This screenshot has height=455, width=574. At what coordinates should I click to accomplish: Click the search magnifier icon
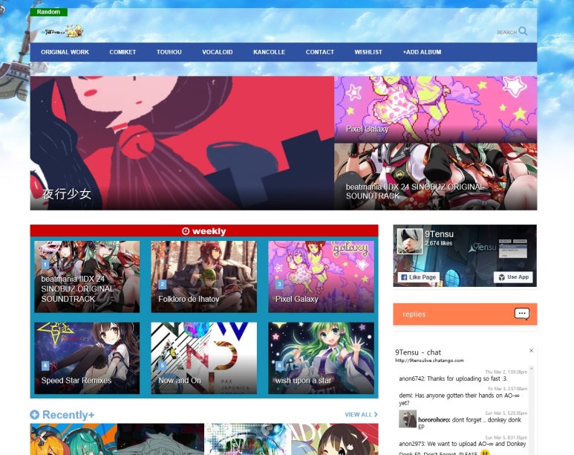[523, 31]
